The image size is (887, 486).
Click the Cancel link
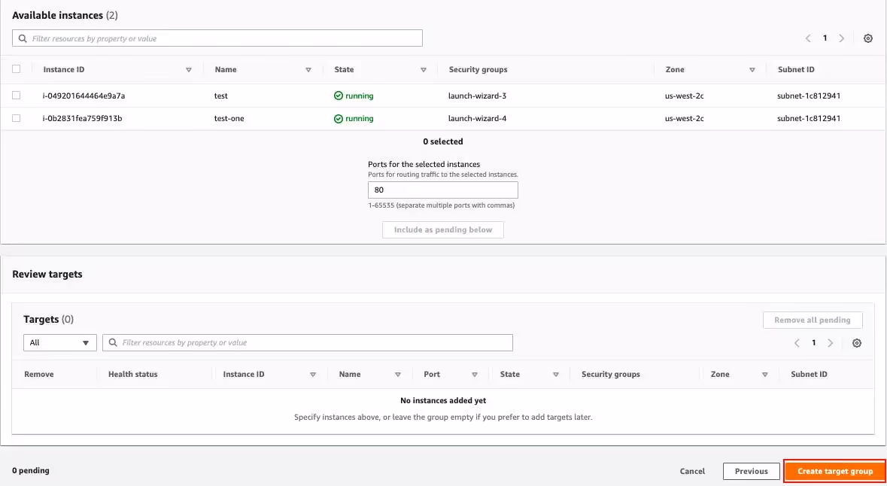point(691,470)
